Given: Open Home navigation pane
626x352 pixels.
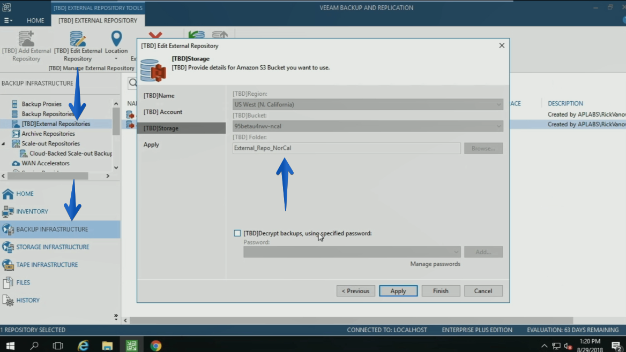Looking at the screenshot, I should point(60,194).
